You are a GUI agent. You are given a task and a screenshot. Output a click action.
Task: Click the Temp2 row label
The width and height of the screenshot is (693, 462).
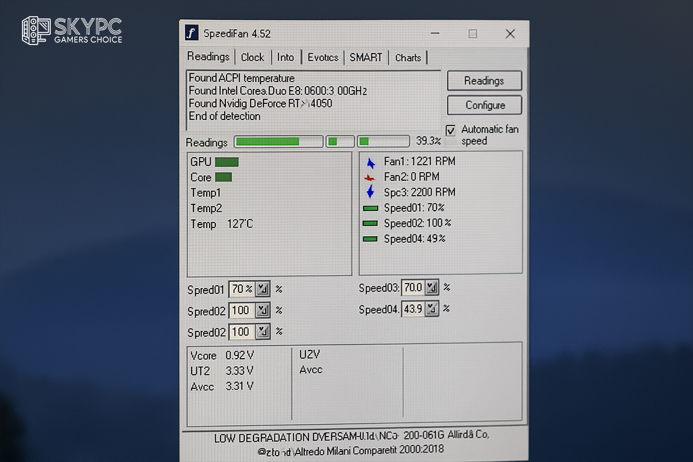click(x=206, y=208)
